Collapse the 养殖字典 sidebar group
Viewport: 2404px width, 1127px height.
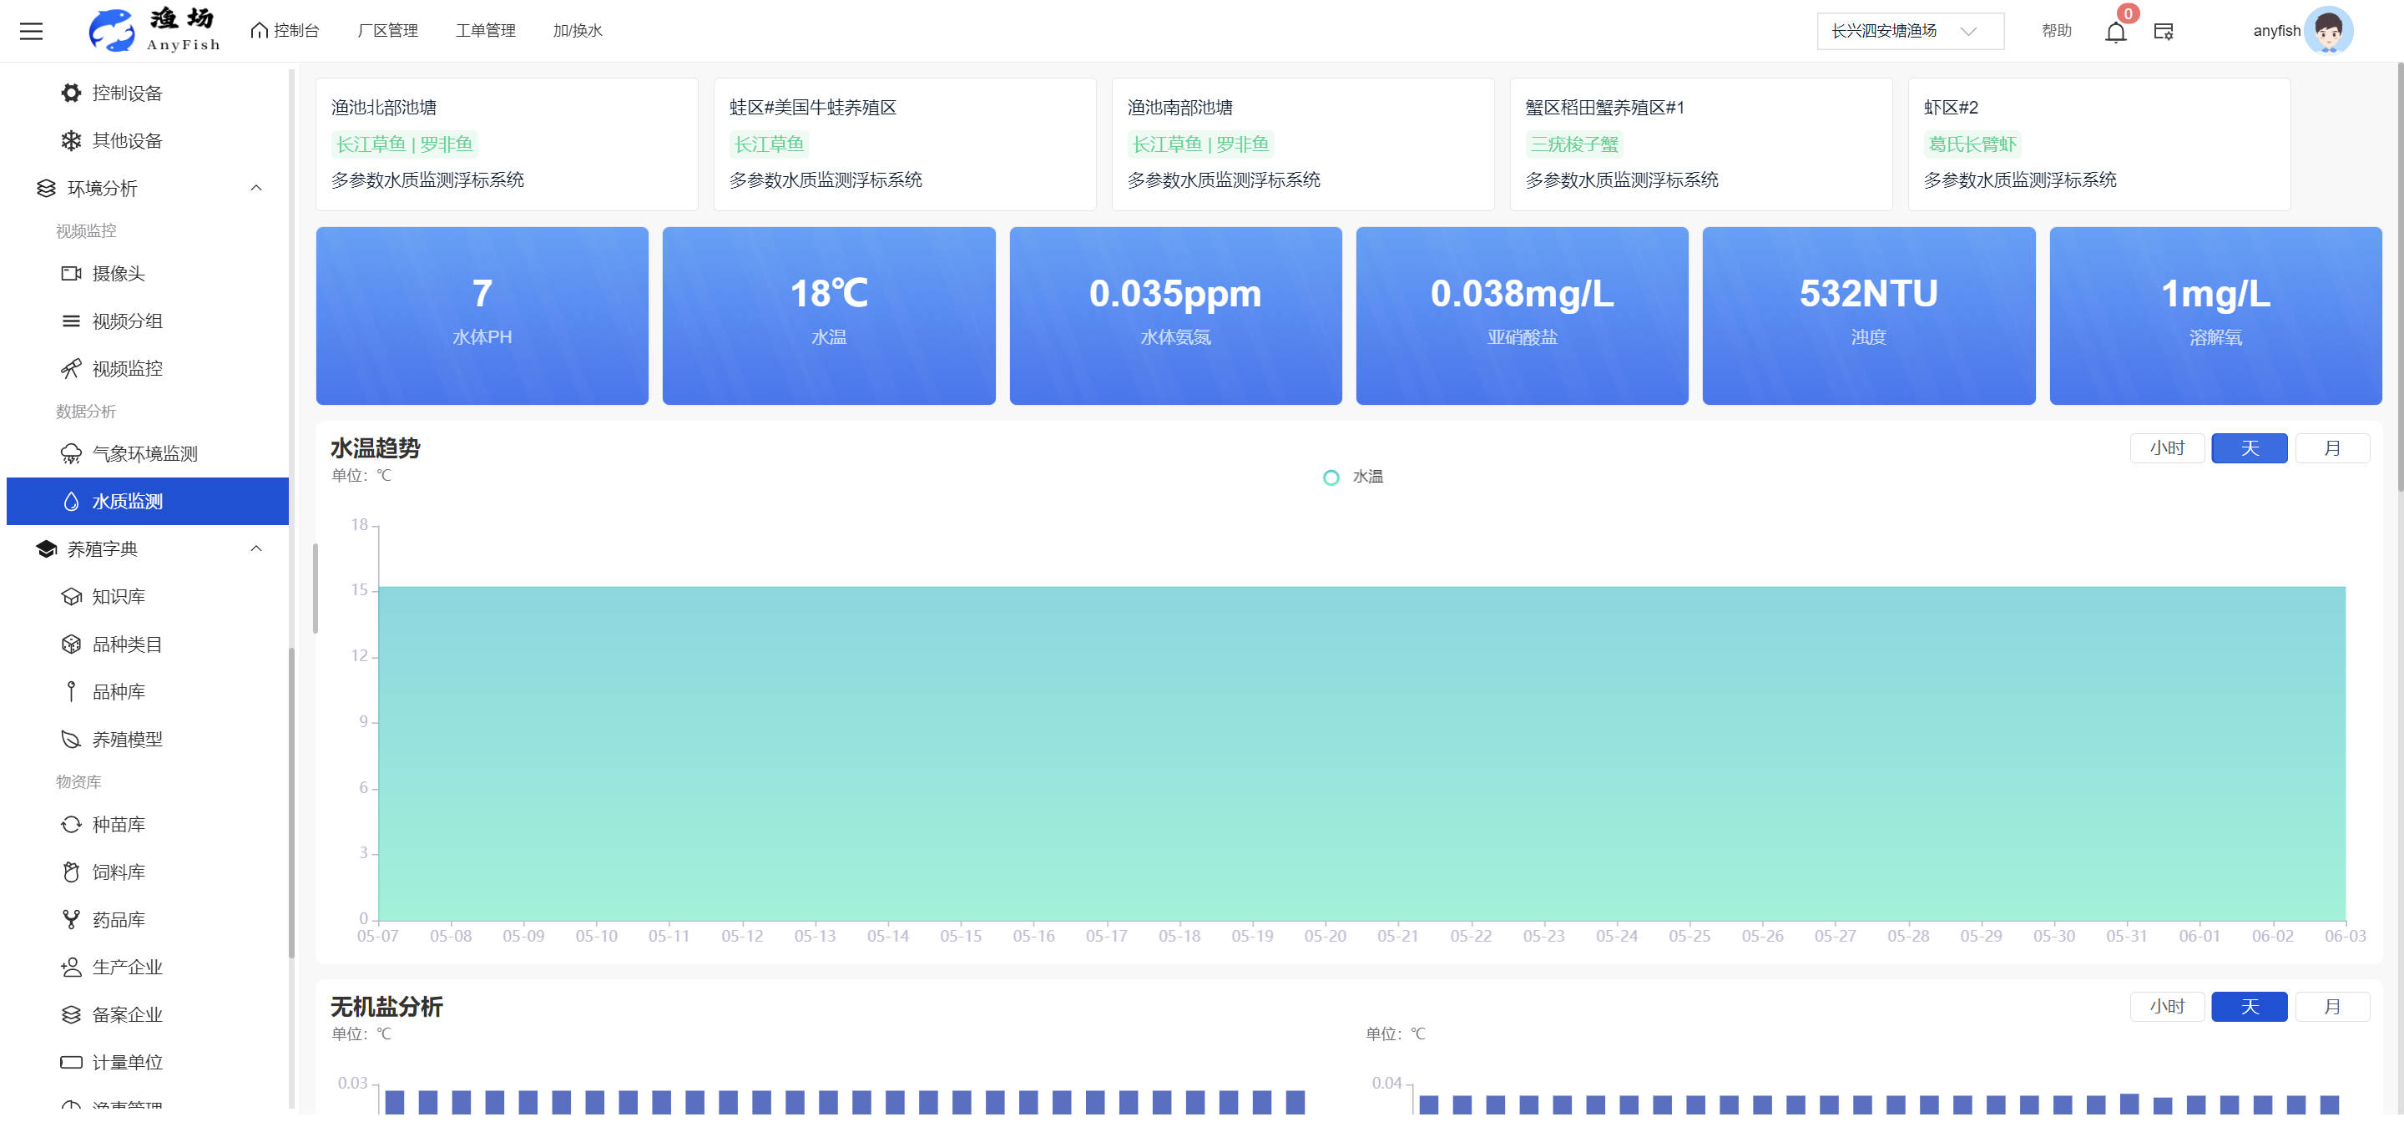[x=255, y=548]
